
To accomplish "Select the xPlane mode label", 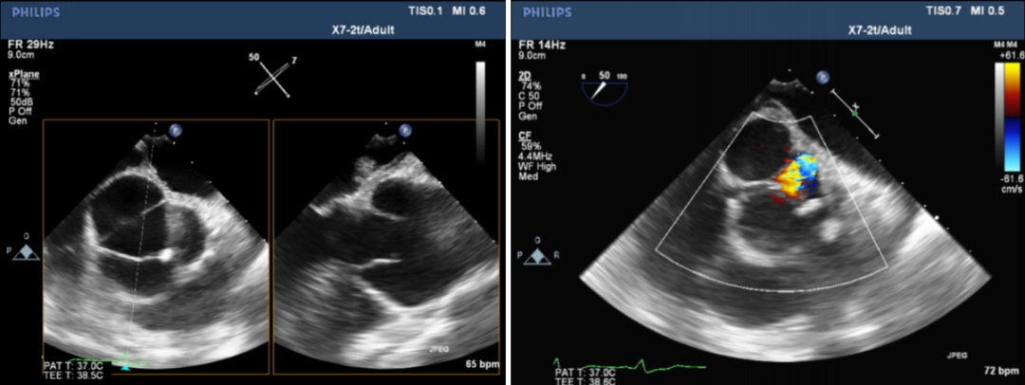I will pyautogui.click(x=24, y=74).
